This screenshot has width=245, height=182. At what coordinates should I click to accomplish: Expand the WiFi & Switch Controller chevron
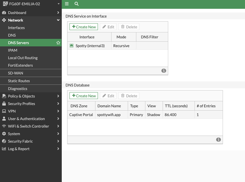point(58,126)
